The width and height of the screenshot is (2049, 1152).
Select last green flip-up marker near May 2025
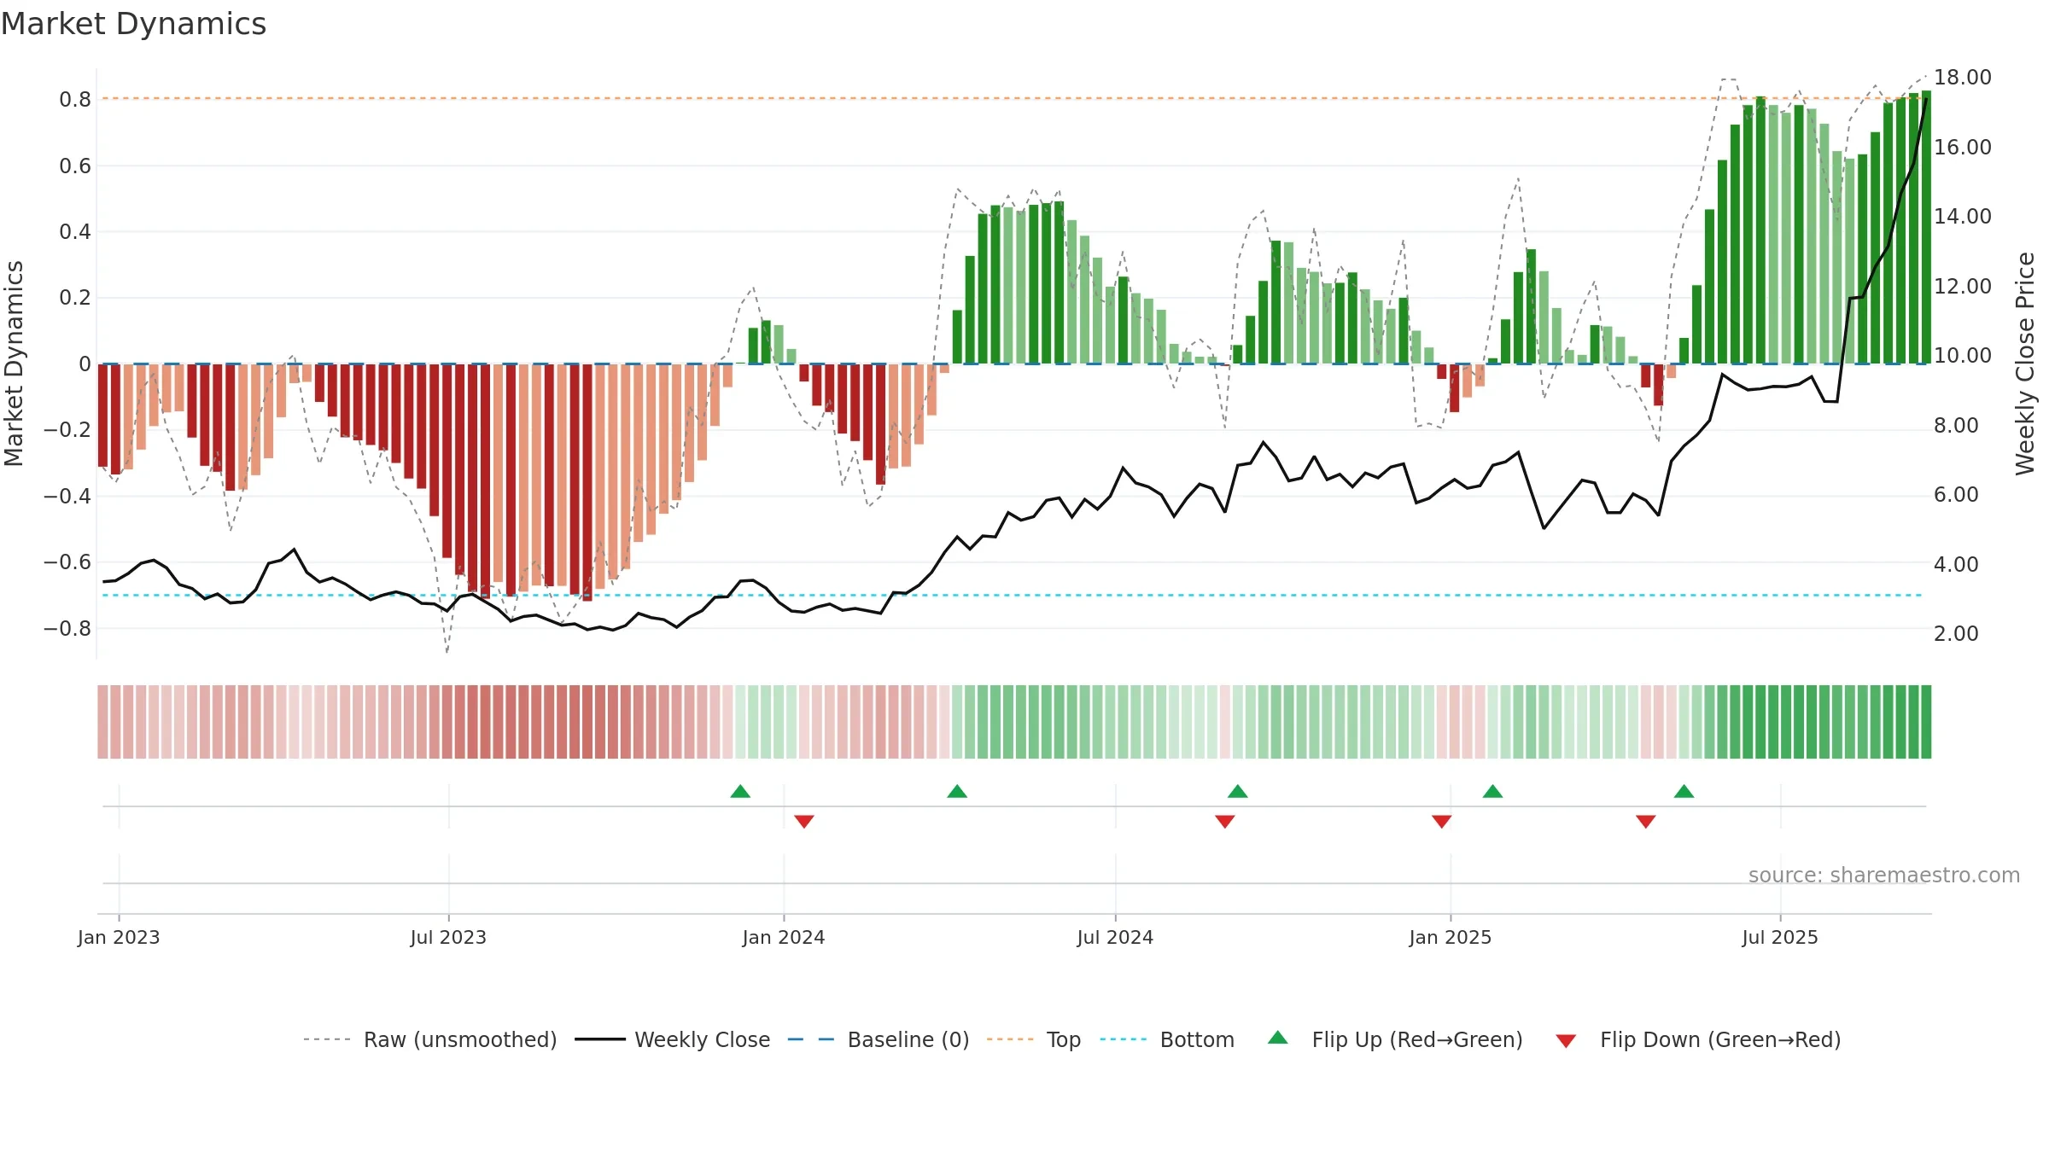pos(1684,791)
